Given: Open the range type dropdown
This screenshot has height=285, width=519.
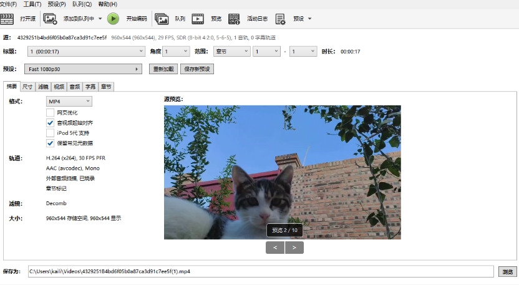Looking at the screenshot, I should pyautogui.click(x=231, y=51).
